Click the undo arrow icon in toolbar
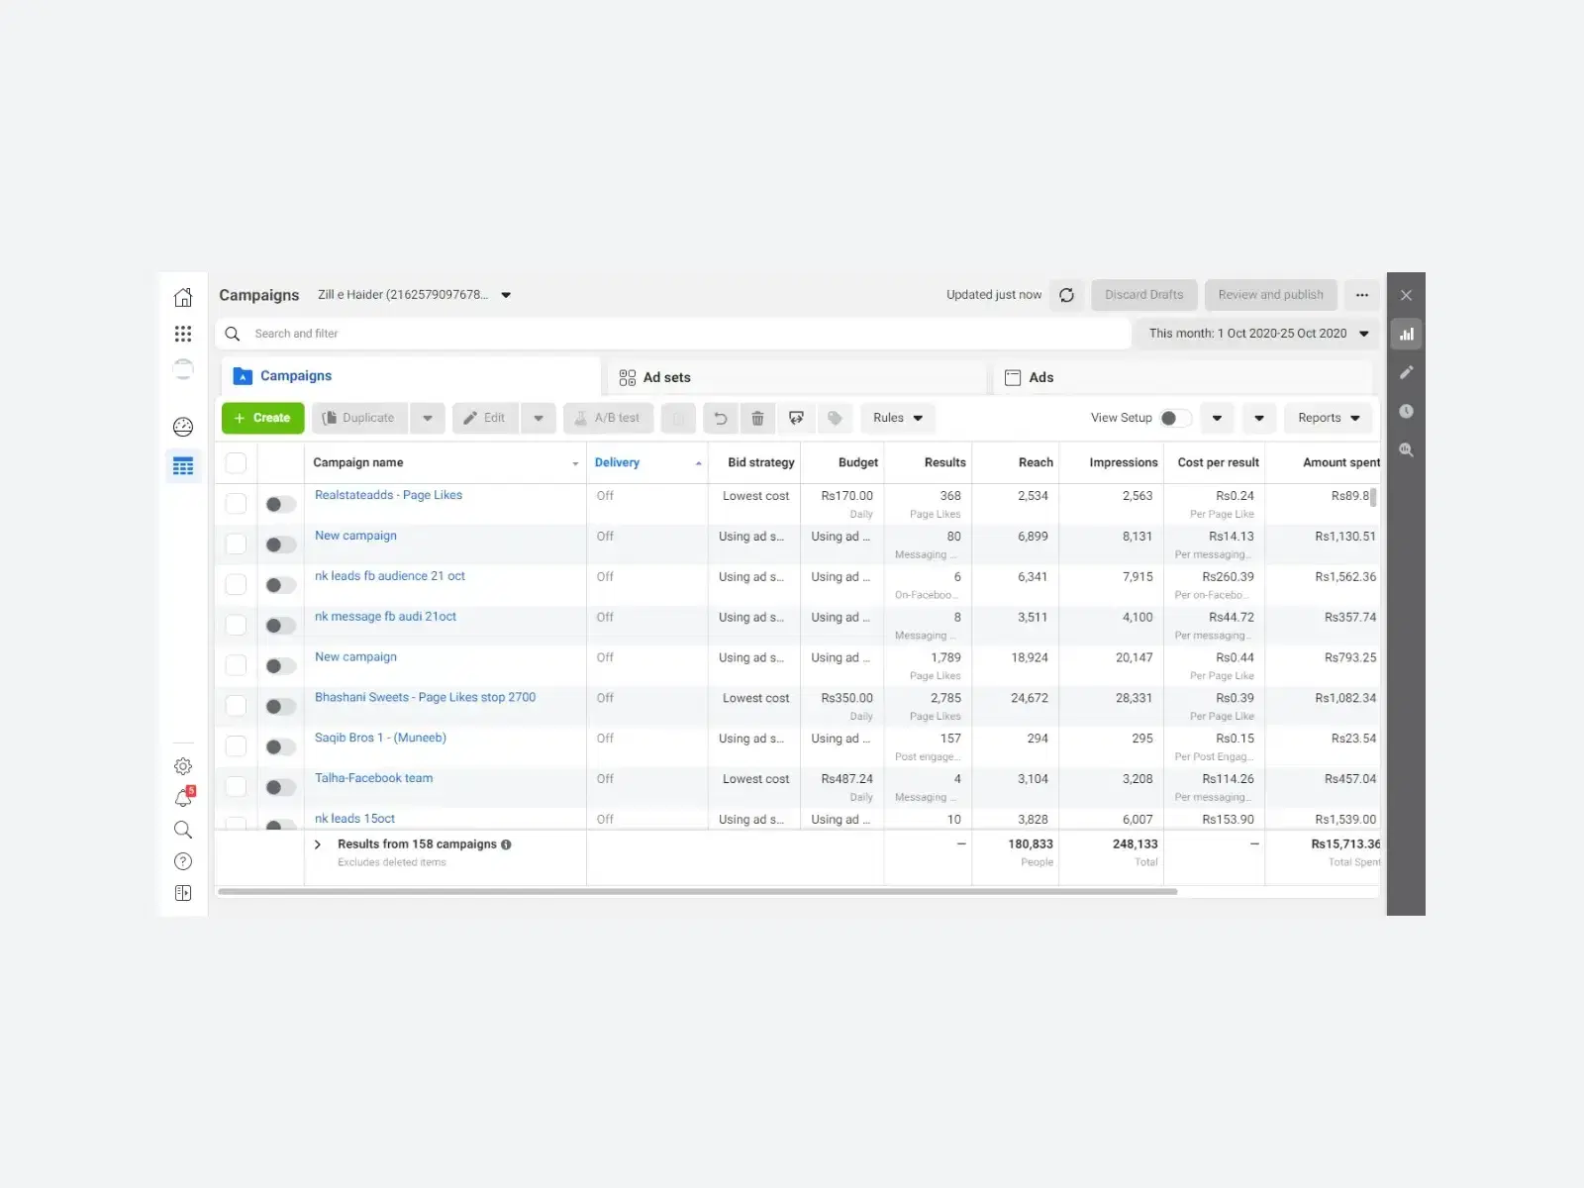 [x=721, y=418]
